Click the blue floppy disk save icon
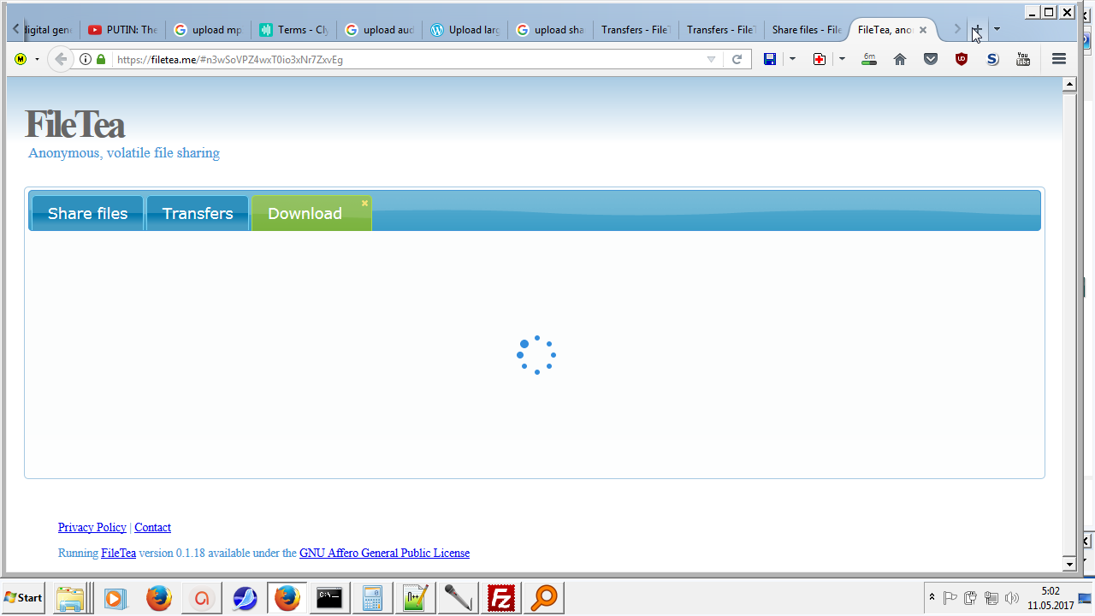Viewport: 1095px width, 616px height. pyautogui.click(x=770, y=59)
